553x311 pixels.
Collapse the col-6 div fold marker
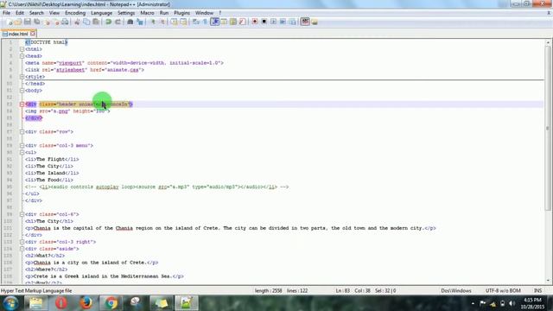[22, 214]
